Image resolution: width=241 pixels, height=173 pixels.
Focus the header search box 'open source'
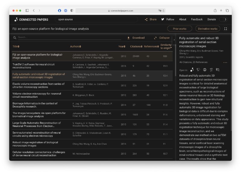[x=96, y=19]
